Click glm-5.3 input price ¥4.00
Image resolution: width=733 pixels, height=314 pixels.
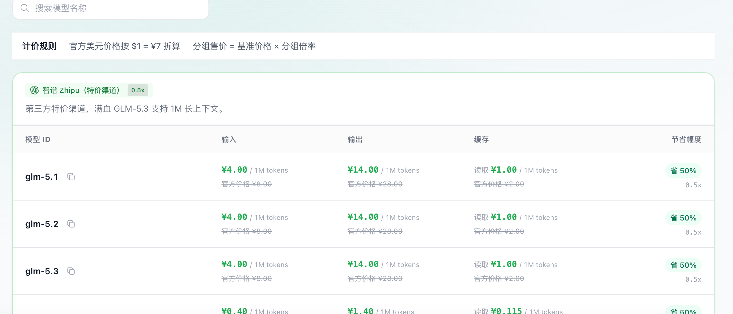coord(234,264)
